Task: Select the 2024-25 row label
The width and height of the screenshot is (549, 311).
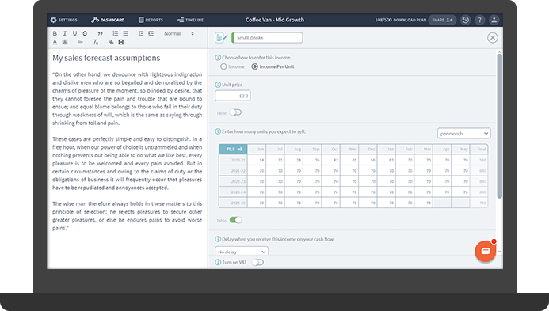Action: (233, 203)
